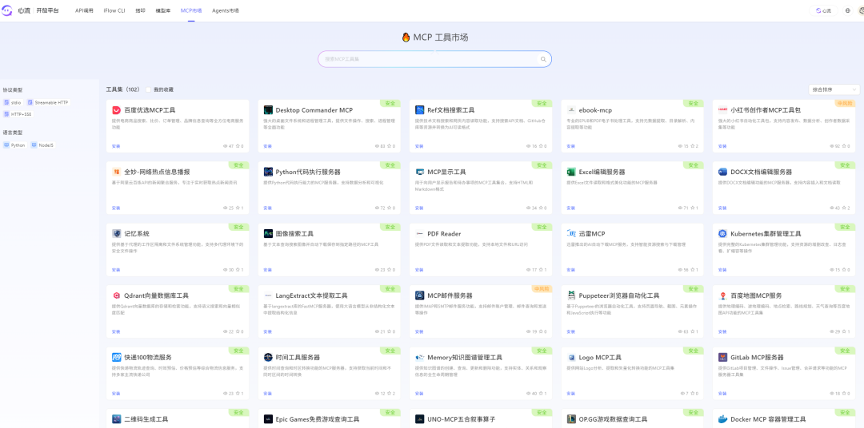Click the 百度地图MCP服务 card icon

coord(723,295)
